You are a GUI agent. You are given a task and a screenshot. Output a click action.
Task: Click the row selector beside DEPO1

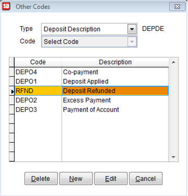tap(12, 82)
